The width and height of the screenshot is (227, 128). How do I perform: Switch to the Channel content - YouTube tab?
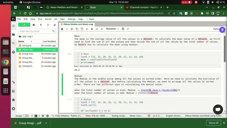[x=144, y=7]
